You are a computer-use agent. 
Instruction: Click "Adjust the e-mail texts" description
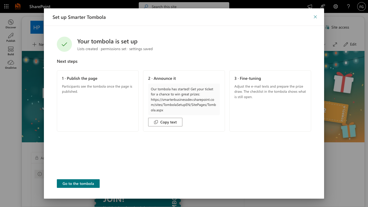pos(270,92)
